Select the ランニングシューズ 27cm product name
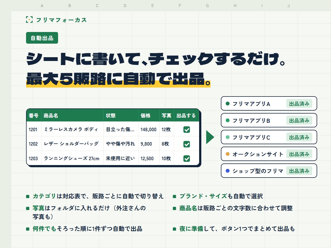331x248 pixels. pos(72,158)
